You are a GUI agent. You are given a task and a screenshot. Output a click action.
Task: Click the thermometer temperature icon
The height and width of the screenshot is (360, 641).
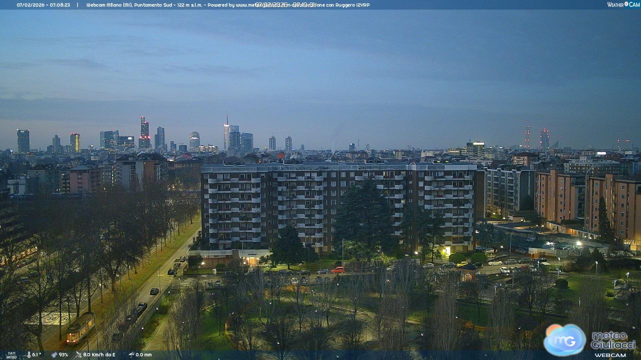point(28,355)
